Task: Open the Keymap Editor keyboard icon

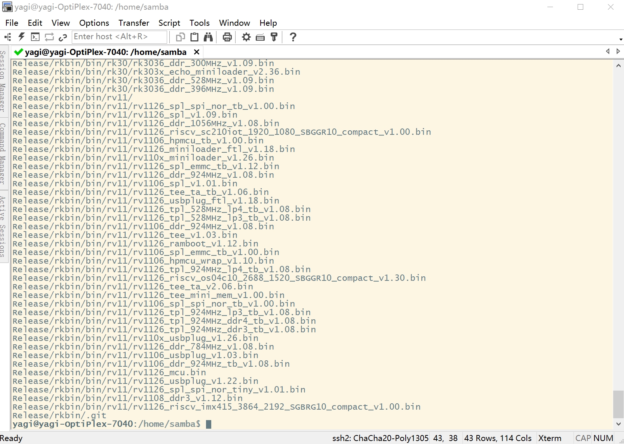Action: pyautogui.click(x=260, y=37)
